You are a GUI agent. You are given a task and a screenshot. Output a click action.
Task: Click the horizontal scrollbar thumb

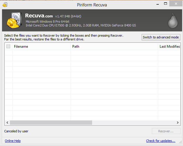click(x=51, y=122)
